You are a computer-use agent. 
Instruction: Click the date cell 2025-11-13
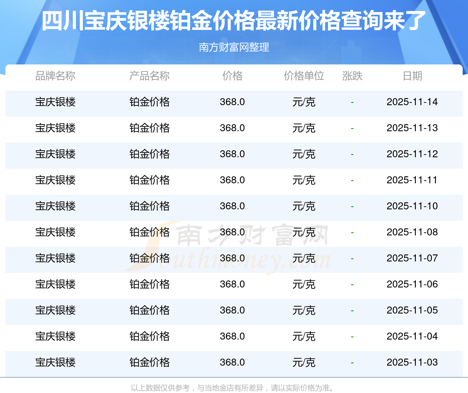412,128
